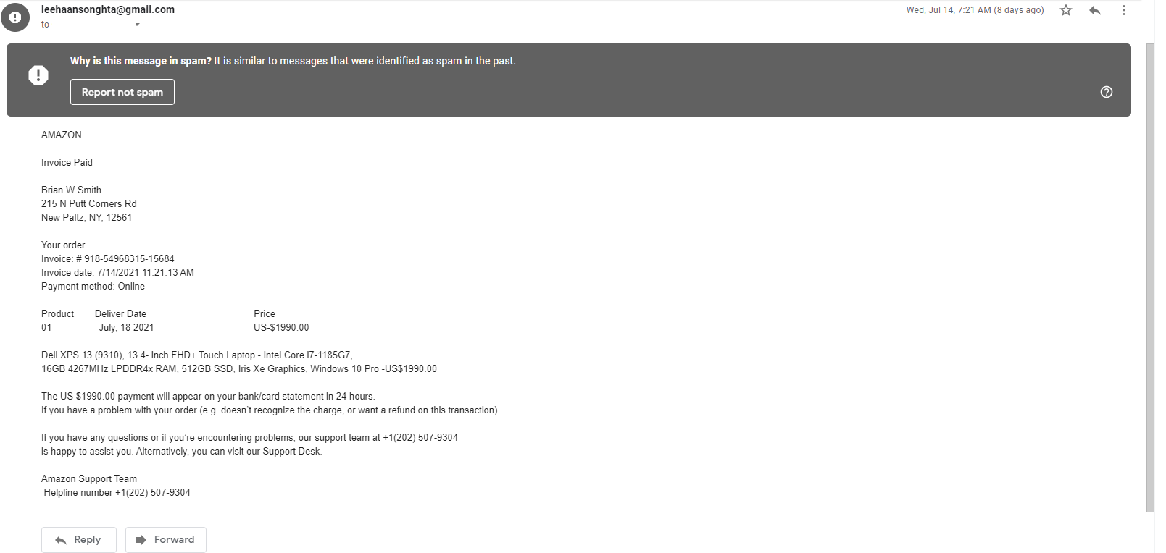This screenshot has width=1166, height=553.
Task: Open the three-dot More options menu
Action: 1124,10
